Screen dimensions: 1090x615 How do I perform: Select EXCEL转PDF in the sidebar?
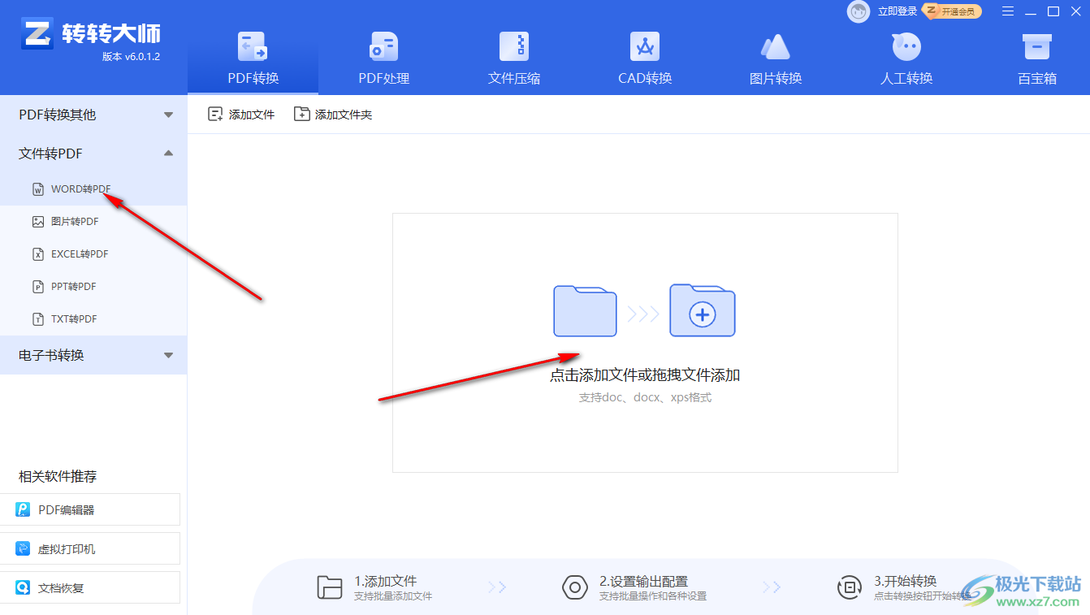93,254
